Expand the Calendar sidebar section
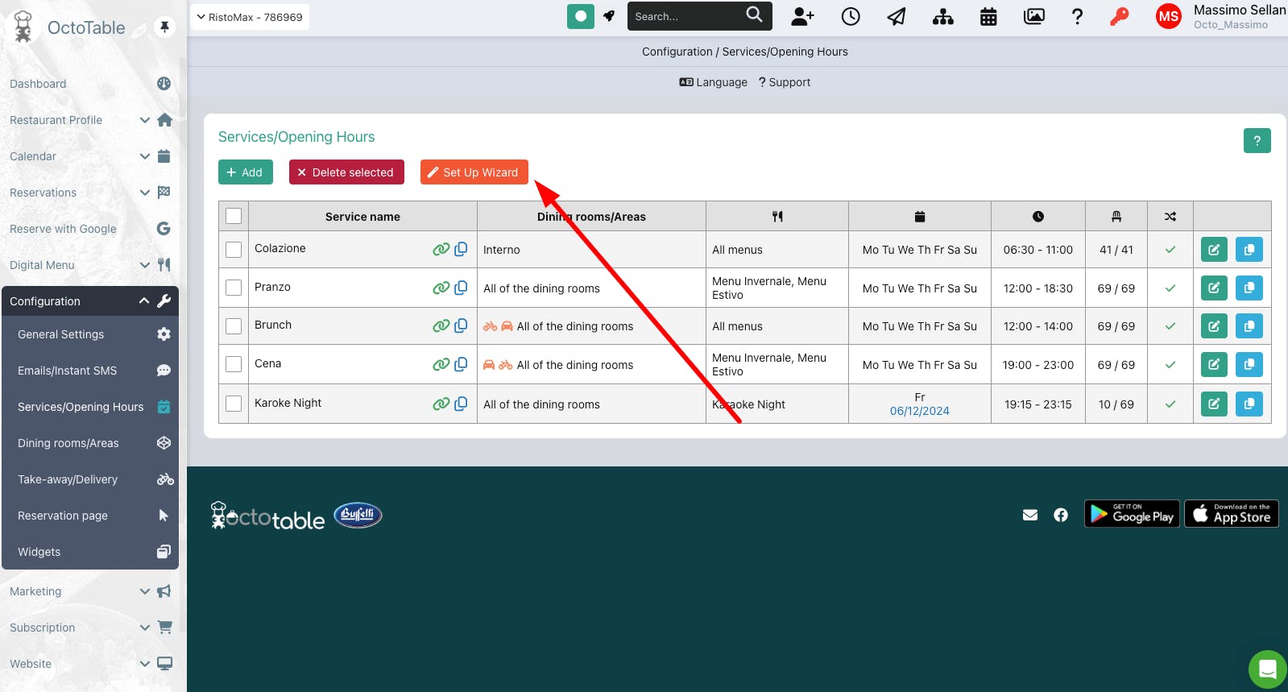Image resolution: width=1288 pixels, height=692 pixels. [90, 156]
